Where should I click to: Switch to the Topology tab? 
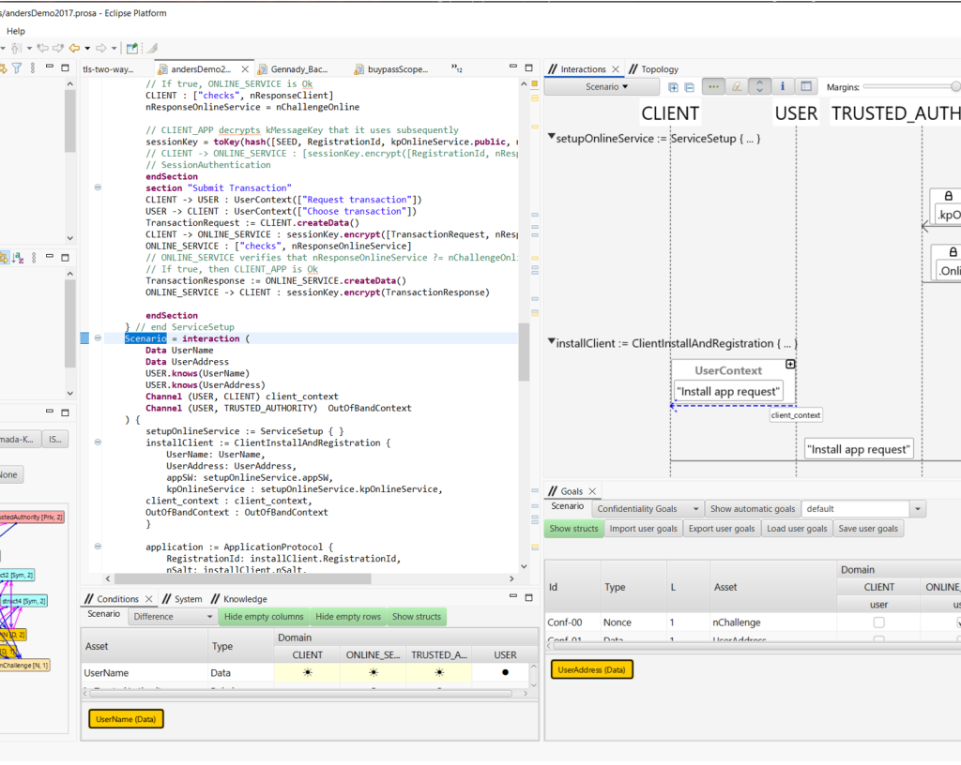point(654,69)
